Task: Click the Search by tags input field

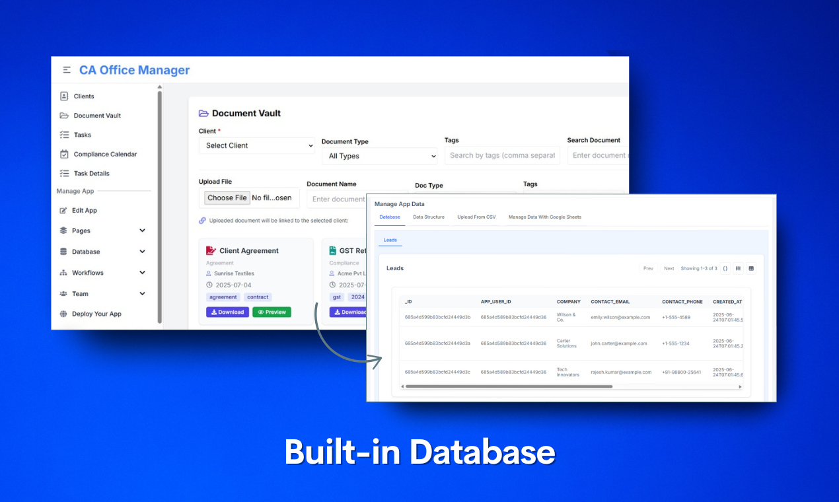Action: (x=501, y=155)
